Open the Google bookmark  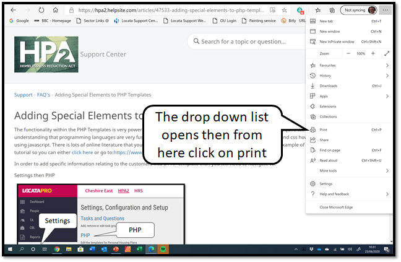(x=19, y=20)
